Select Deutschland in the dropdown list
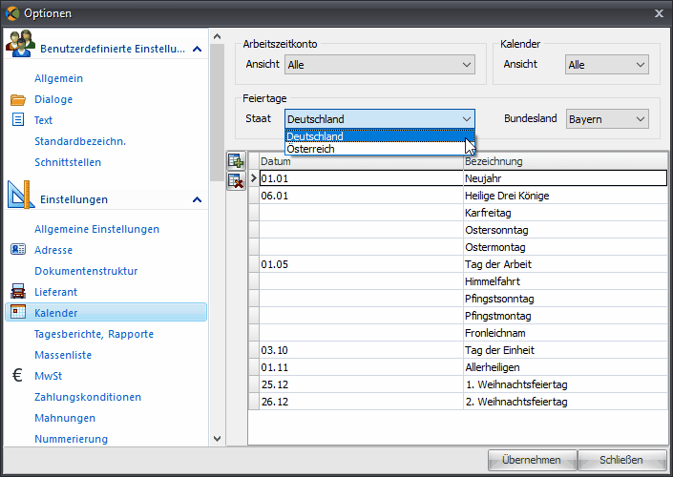Viewport: 673px width, 477px height. coord(379,136)
